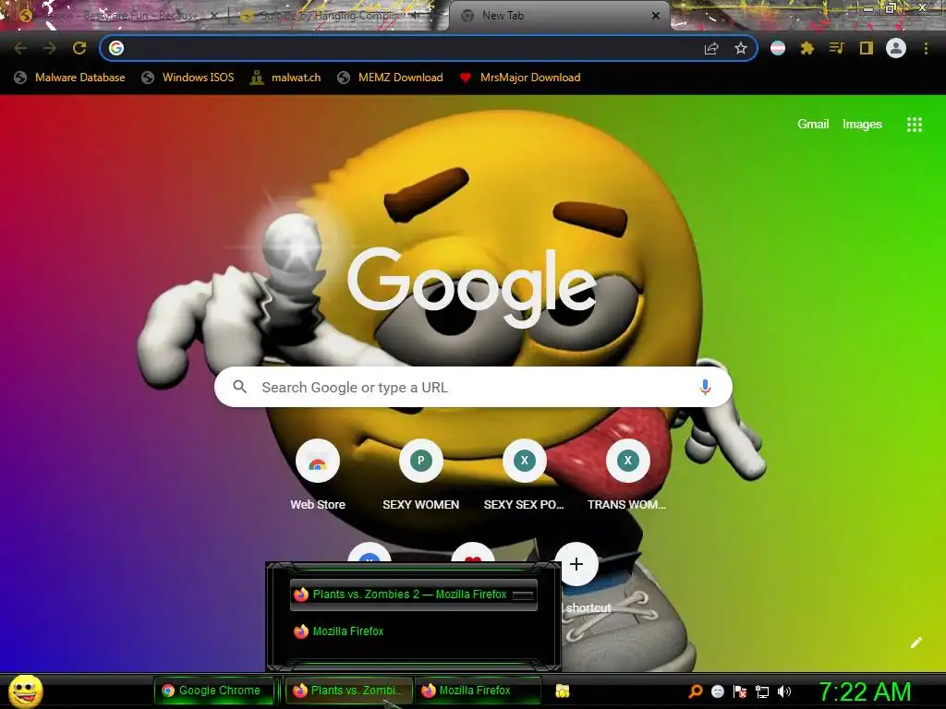Click the 7:22 AM clock
This screenshot has width=946, height=709.
[865, 692]
